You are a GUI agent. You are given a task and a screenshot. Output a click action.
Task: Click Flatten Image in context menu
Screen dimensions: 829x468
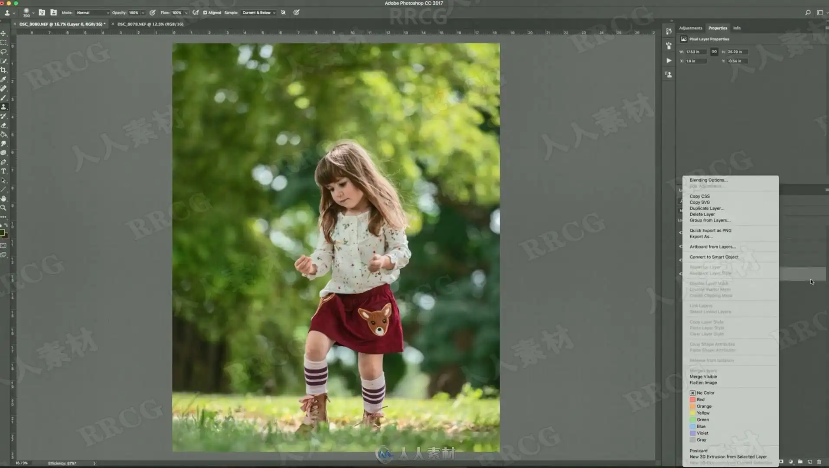click(x=703, y=383)
